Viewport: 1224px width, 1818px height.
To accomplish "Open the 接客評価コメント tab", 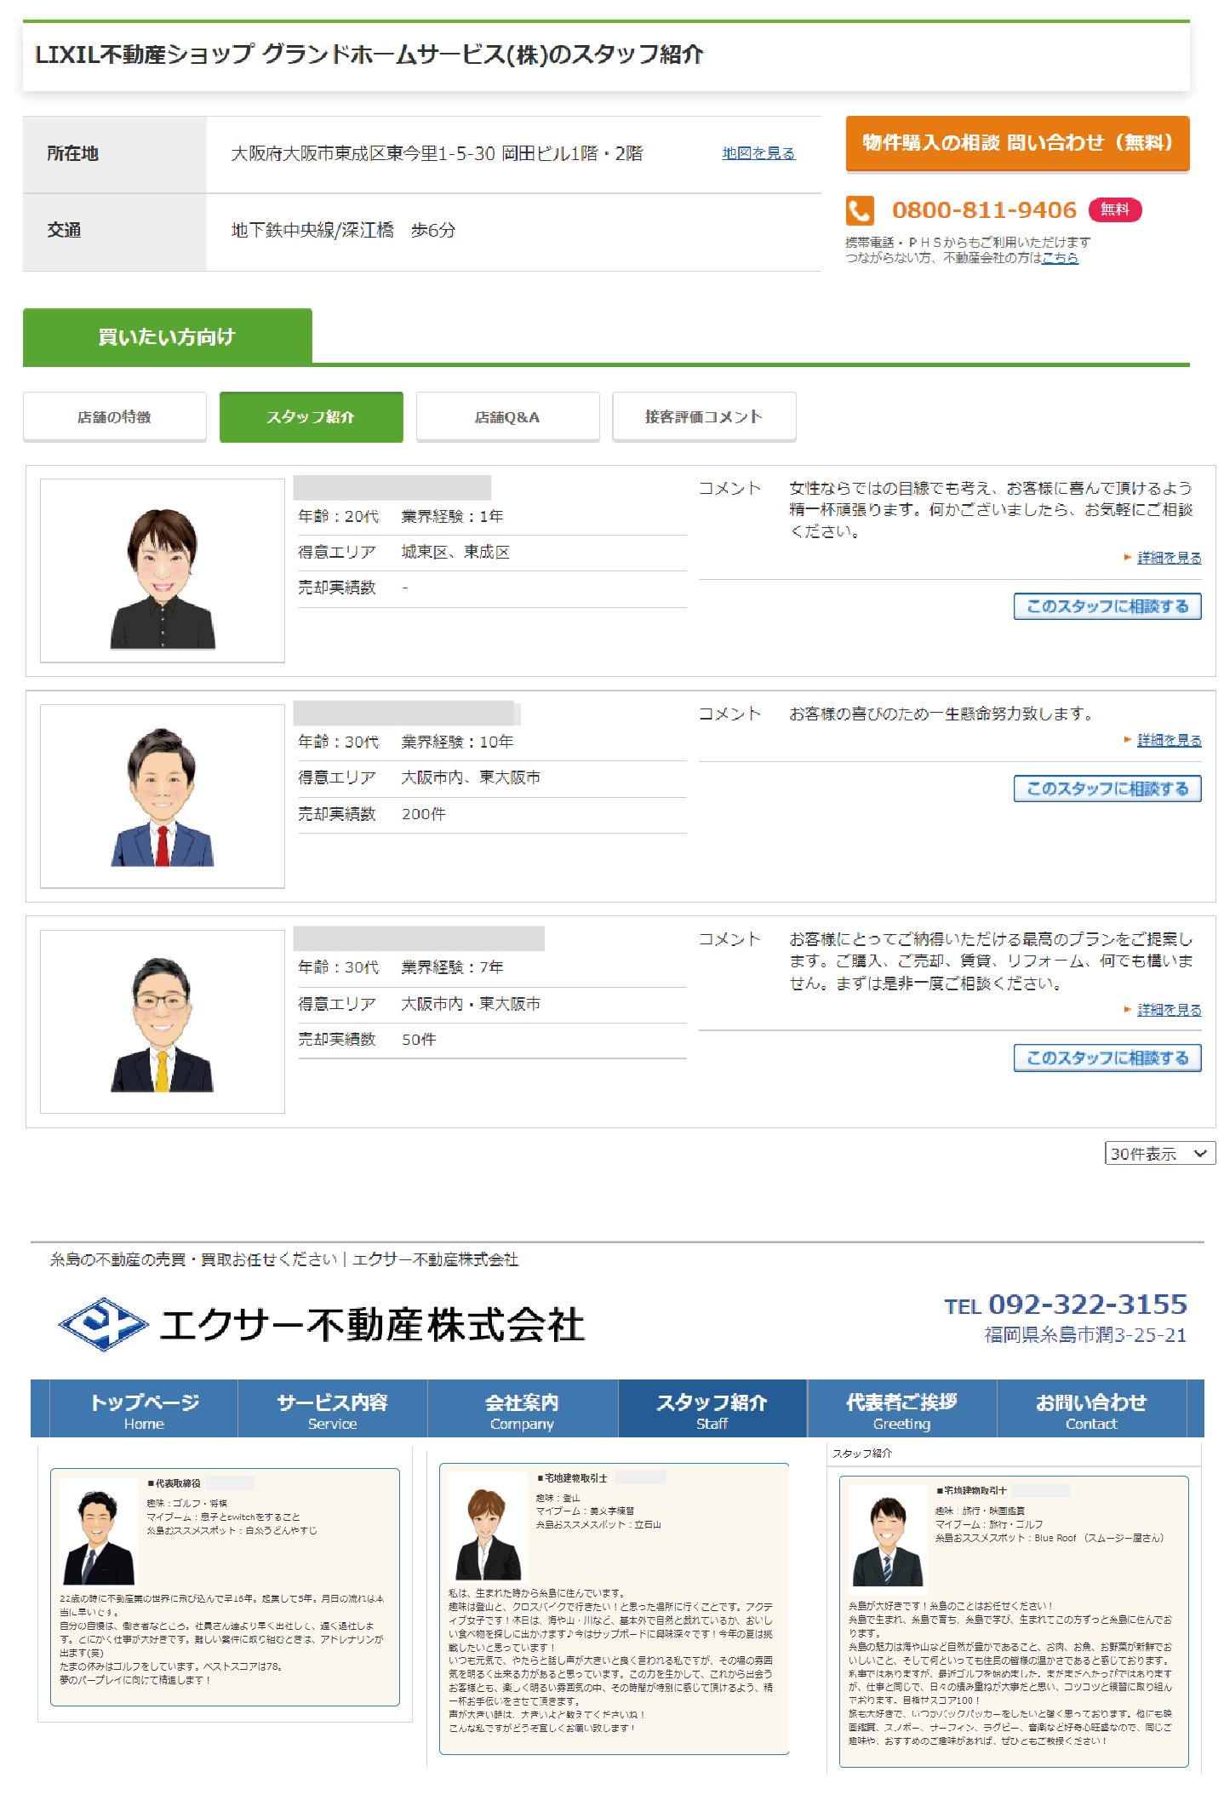I will tap(704, 416).
